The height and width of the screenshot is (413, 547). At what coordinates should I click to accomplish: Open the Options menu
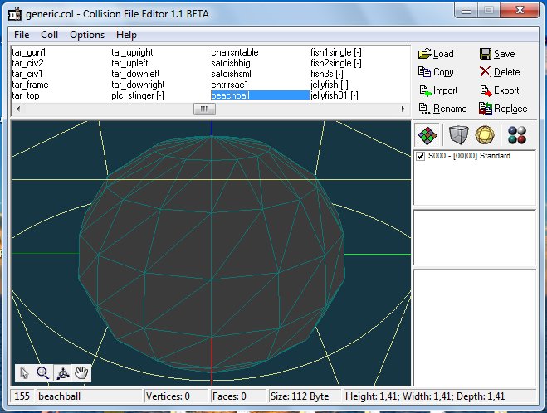pyautogui.click(x=87, y=35)
